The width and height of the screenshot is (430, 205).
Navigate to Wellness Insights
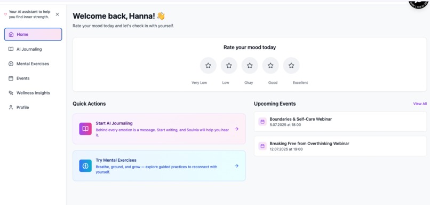pos(33,93)
